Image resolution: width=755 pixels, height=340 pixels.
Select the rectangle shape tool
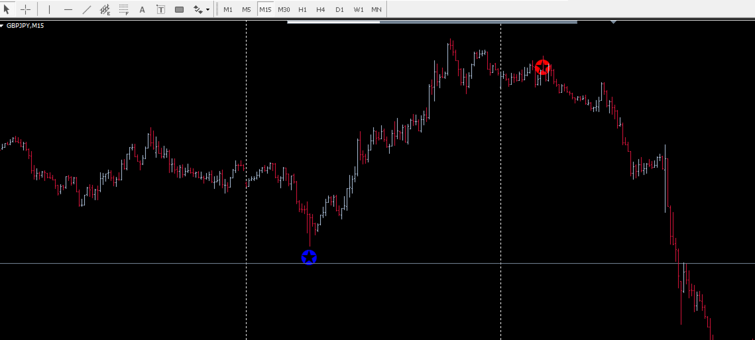pyautogui.click(x=179, y=9)
